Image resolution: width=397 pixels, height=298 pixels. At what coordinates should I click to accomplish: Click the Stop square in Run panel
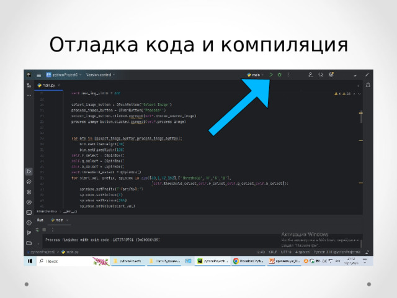coord(44,230)
